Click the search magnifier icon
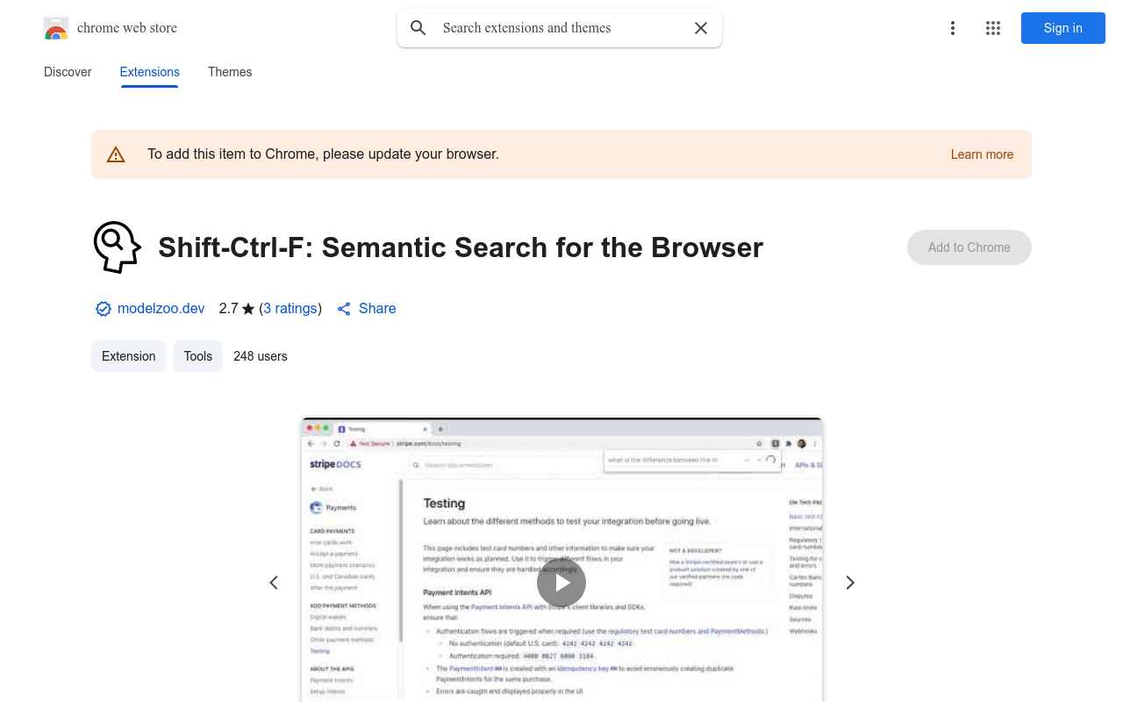 pyautogui.click(x=418, y=28)
